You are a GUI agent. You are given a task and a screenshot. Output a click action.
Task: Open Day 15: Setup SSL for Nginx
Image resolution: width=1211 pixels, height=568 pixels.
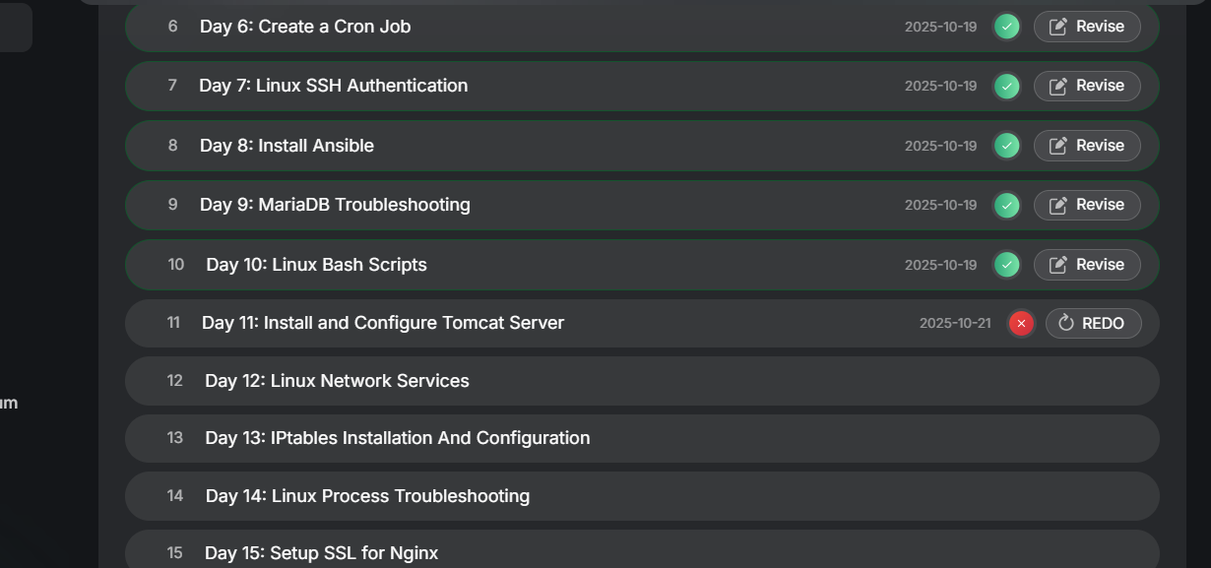(321, 553)
